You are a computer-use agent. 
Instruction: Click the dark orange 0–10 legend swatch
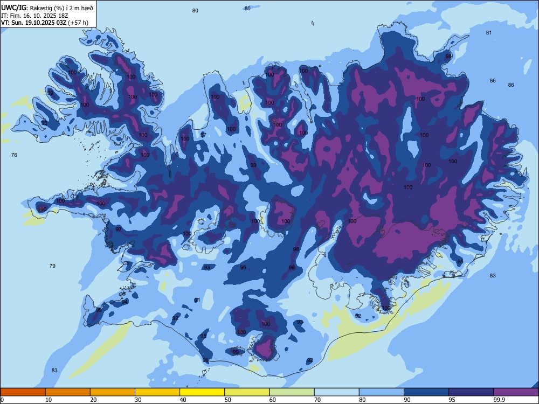pyautogui.click(x=23, y=392)
